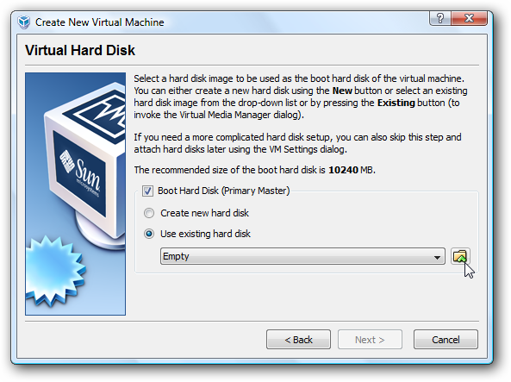The image size is (511, 382).
Task: Click the VirtualBox cube icon in title bar
Action: pyautogui.click(x=24, y=22)
